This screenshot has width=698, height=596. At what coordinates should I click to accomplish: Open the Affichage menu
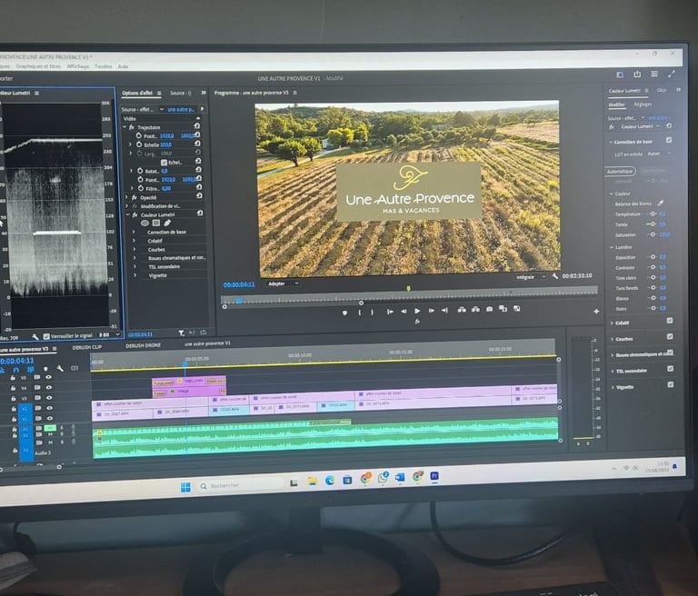point(78,66)
